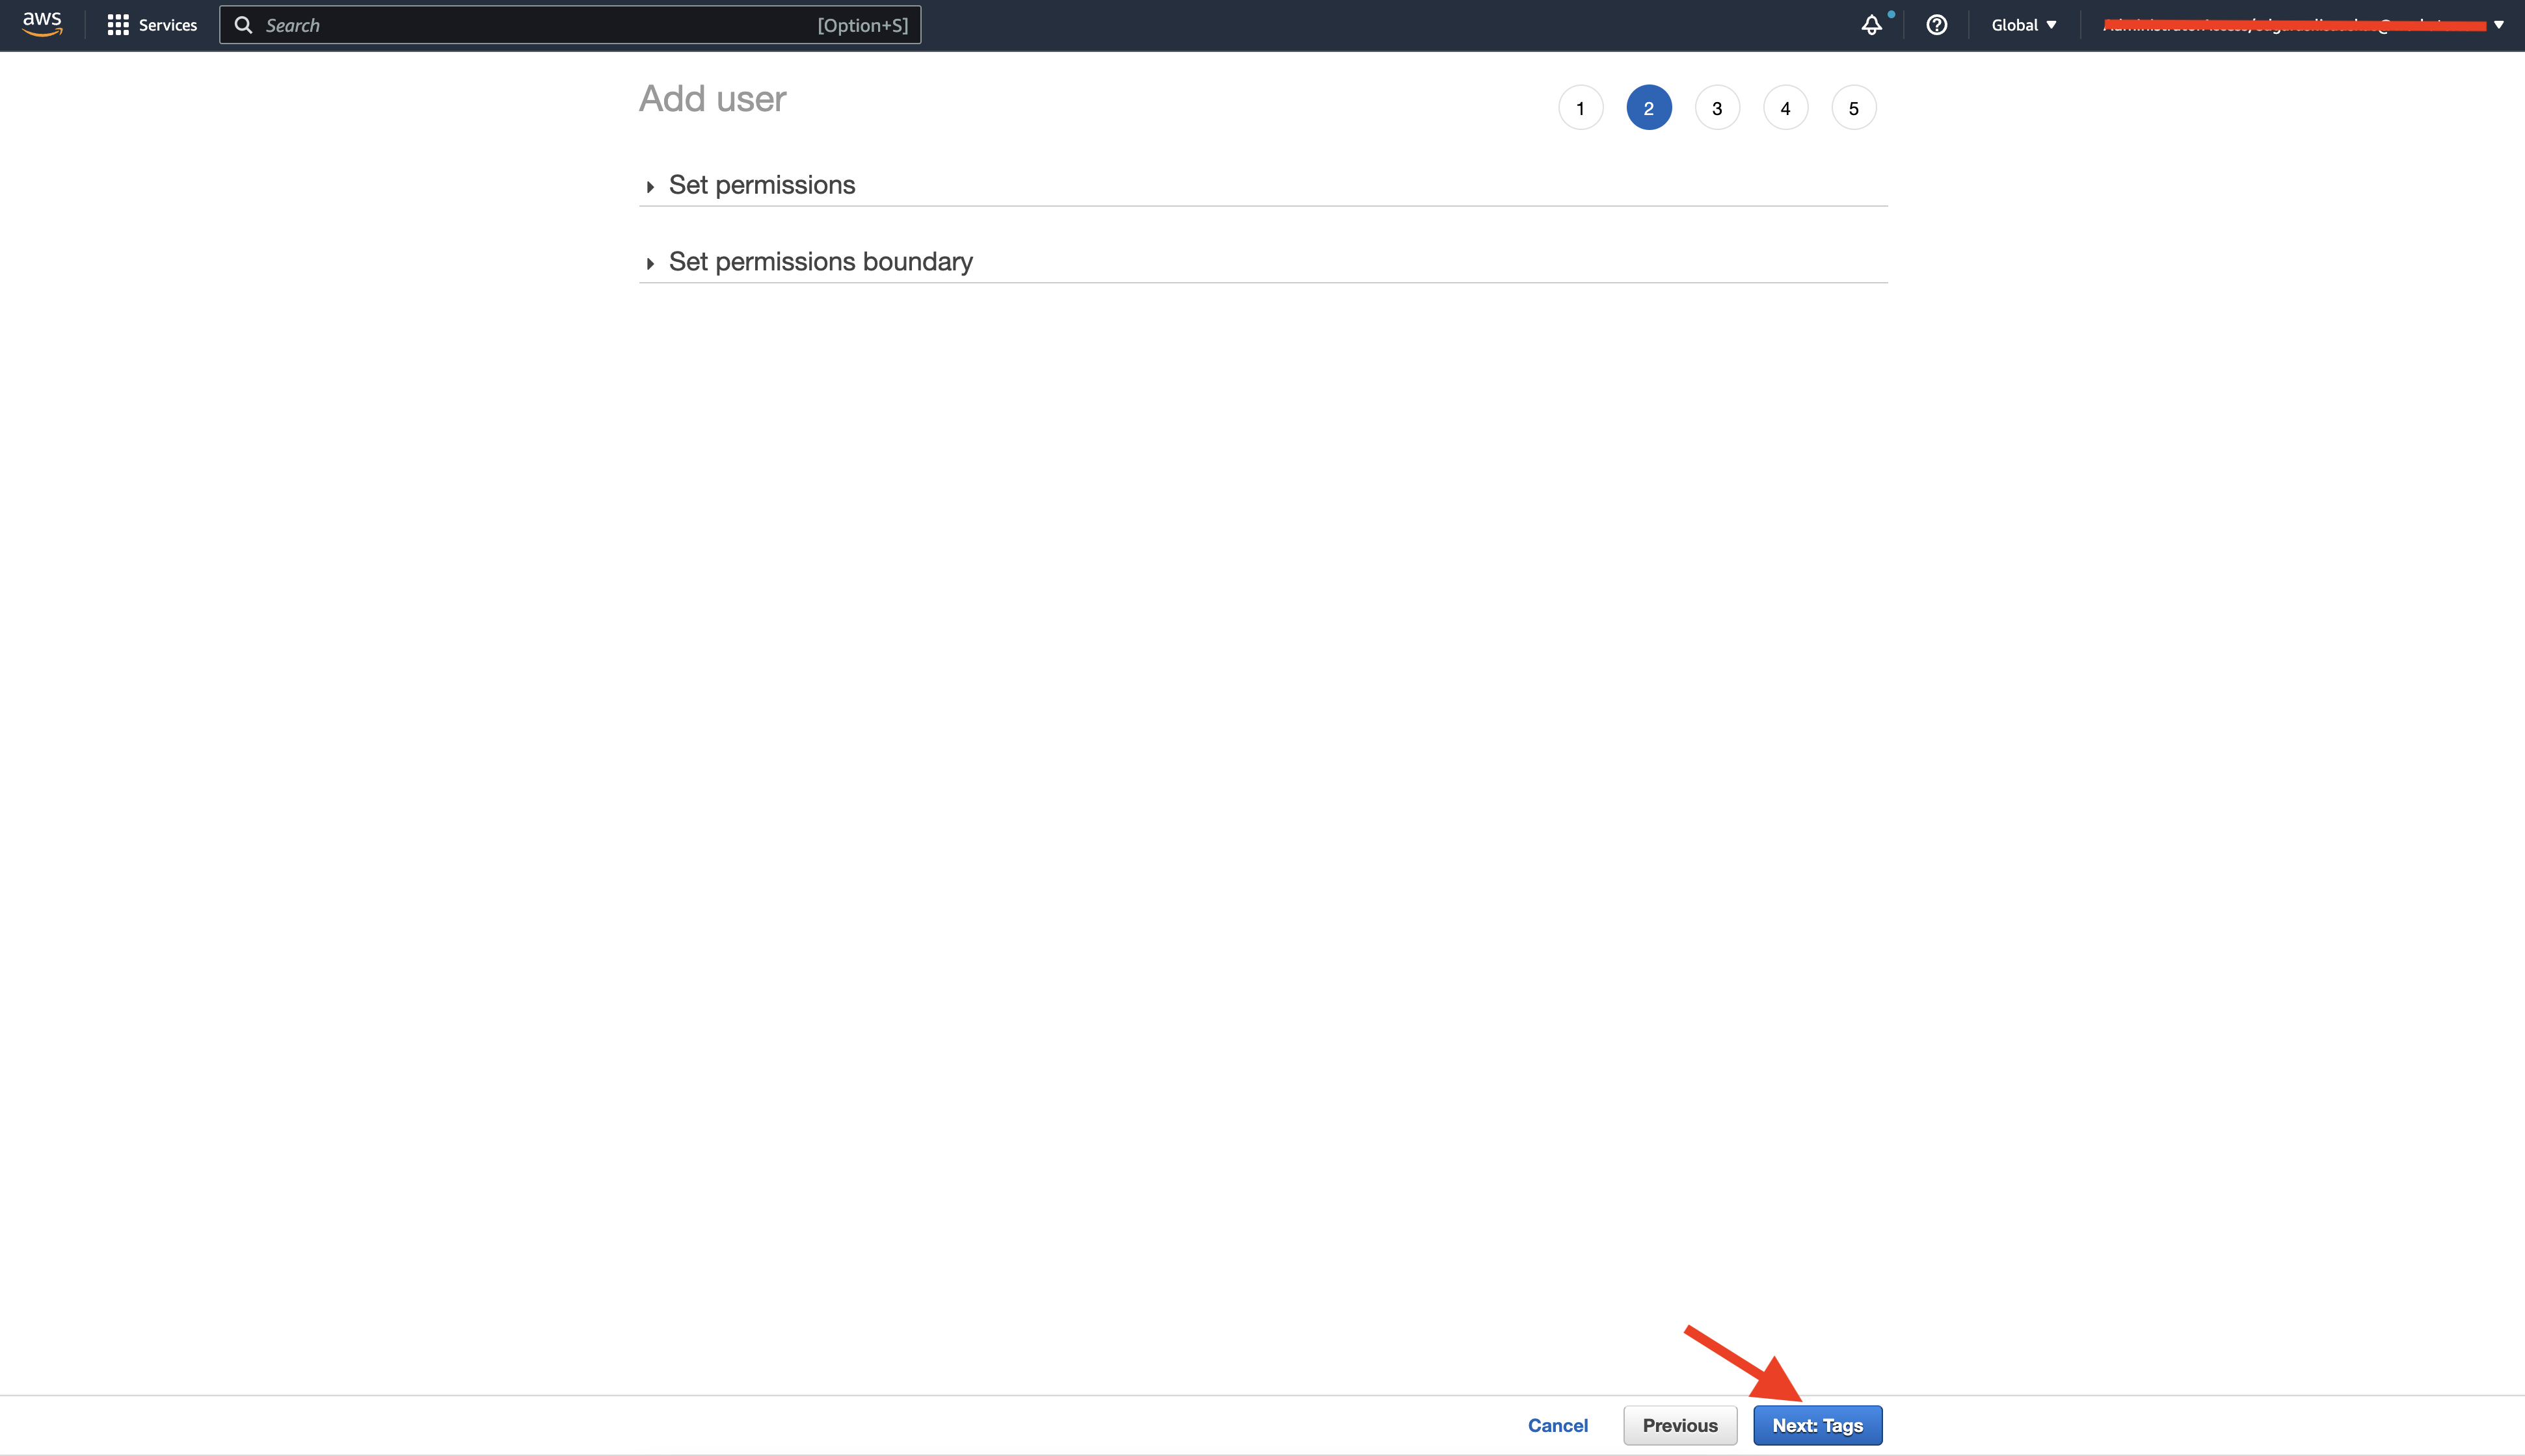Click step 4 circle in the wizard
2525x1456 pixels.
[1785, 107]
